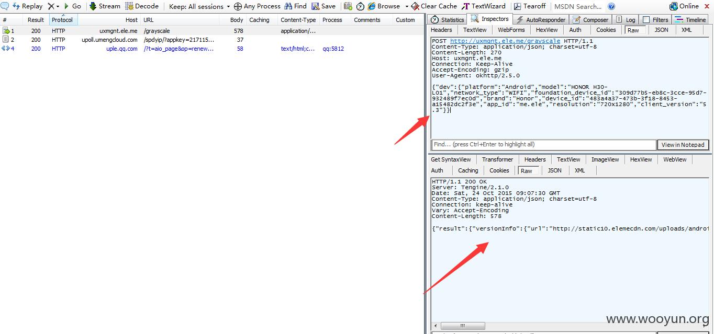Click the blue help question icon
This screenshot has height=334, width=714.
(611, 6)
